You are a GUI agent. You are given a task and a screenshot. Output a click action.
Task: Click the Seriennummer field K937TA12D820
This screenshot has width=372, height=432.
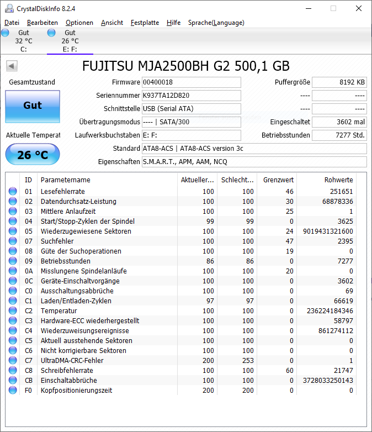pos(192,96)
